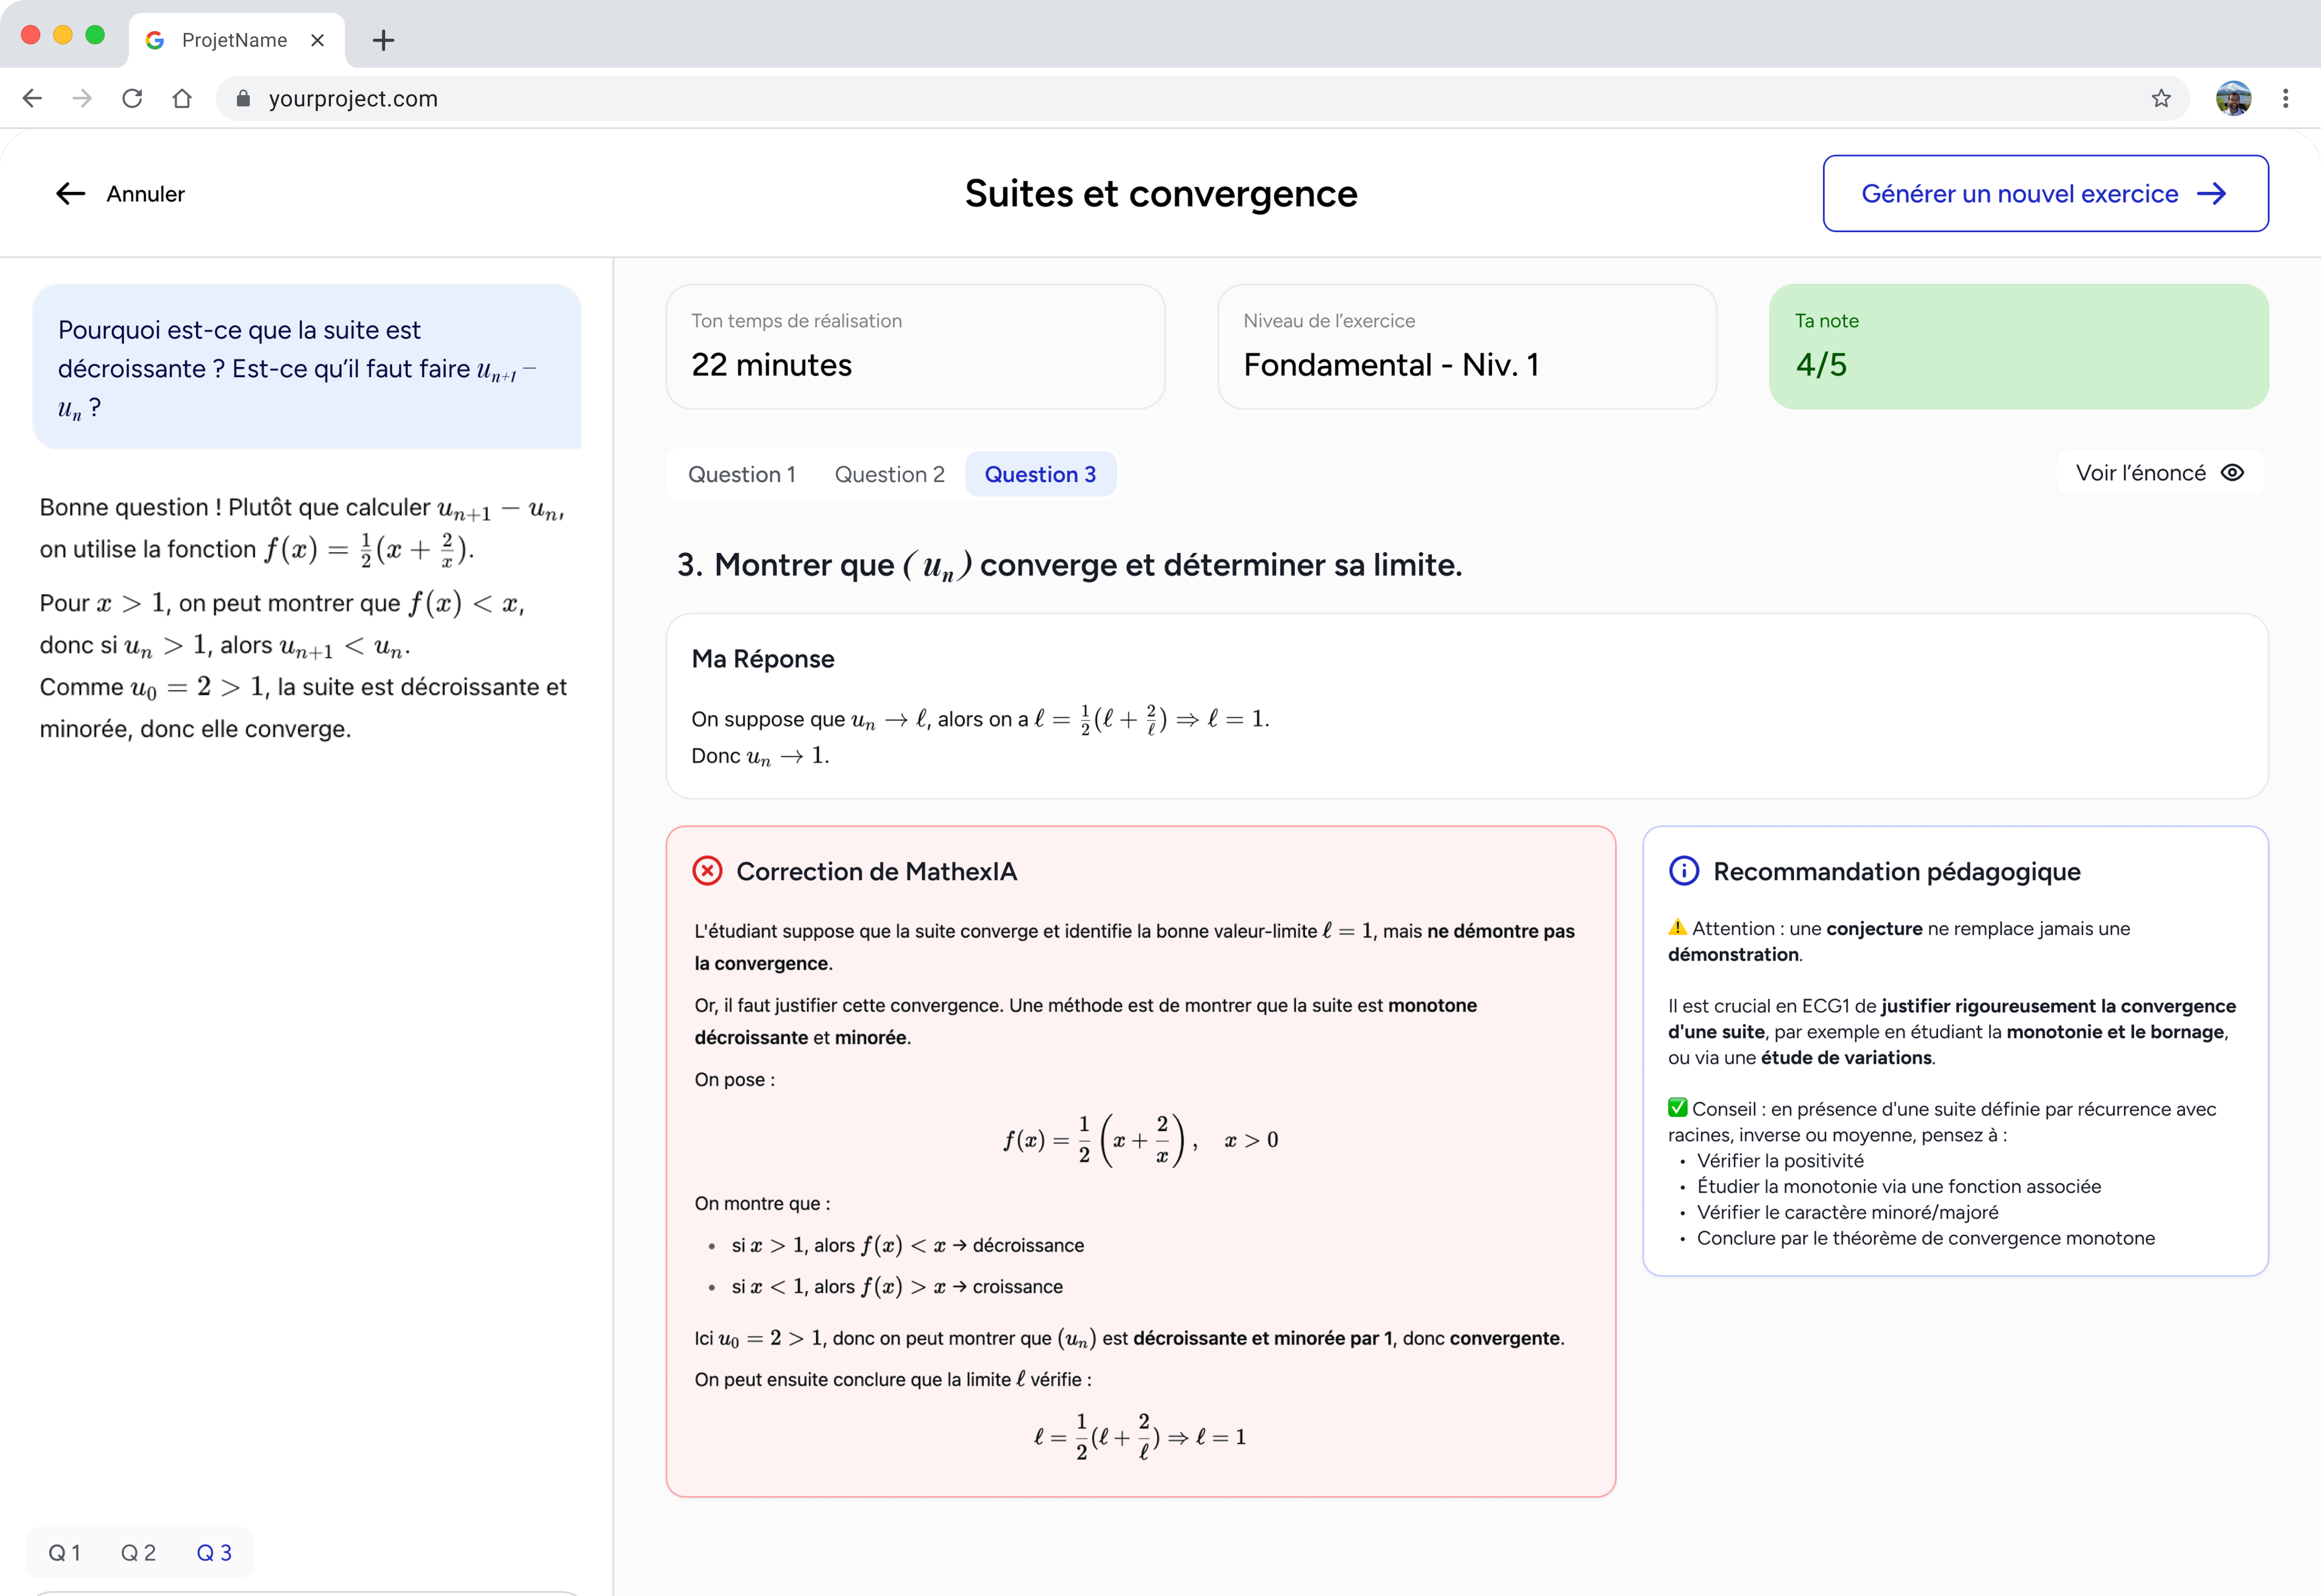The image size is (2321, 1596).
Task: Switch to the Question 1 tab
Action: click(x=741, y=474)
